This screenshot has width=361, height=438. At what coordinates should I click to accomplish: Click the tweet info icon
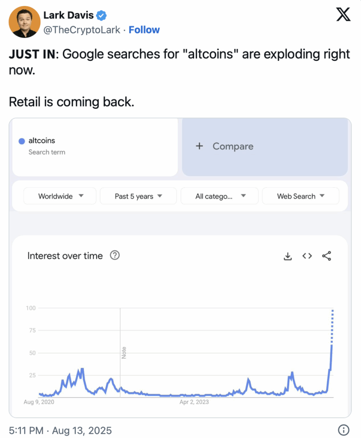(343, 430)
